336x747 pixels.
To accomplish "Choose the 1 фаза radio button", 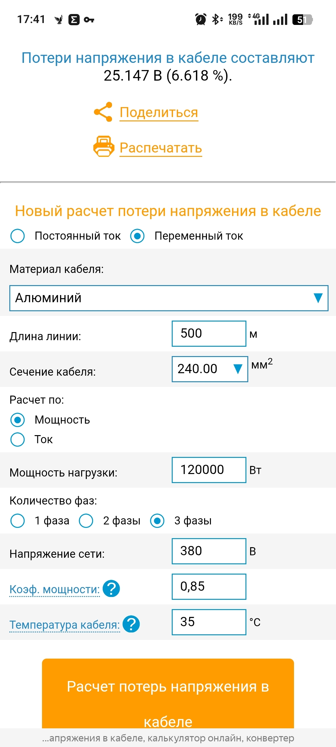I will (18, 521).
